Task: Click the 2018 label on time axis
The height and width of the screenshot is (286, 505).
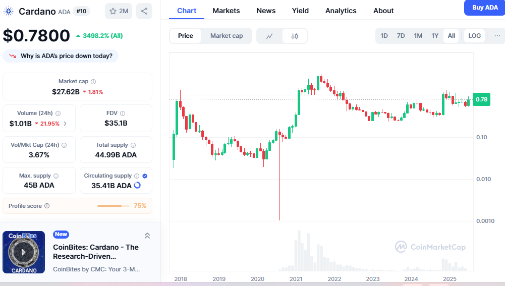Action: [x=181, y=279]
